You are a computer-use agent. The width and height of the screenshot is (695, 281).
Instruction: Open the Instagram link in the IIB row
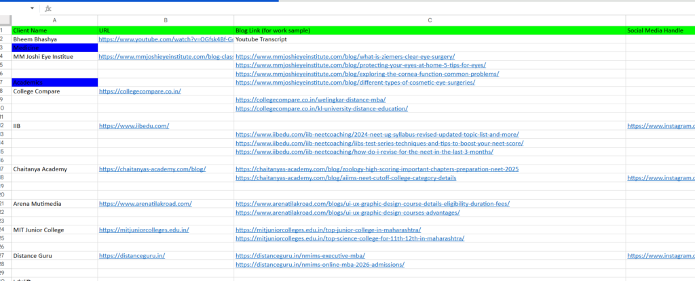click(x=661, y=126)
